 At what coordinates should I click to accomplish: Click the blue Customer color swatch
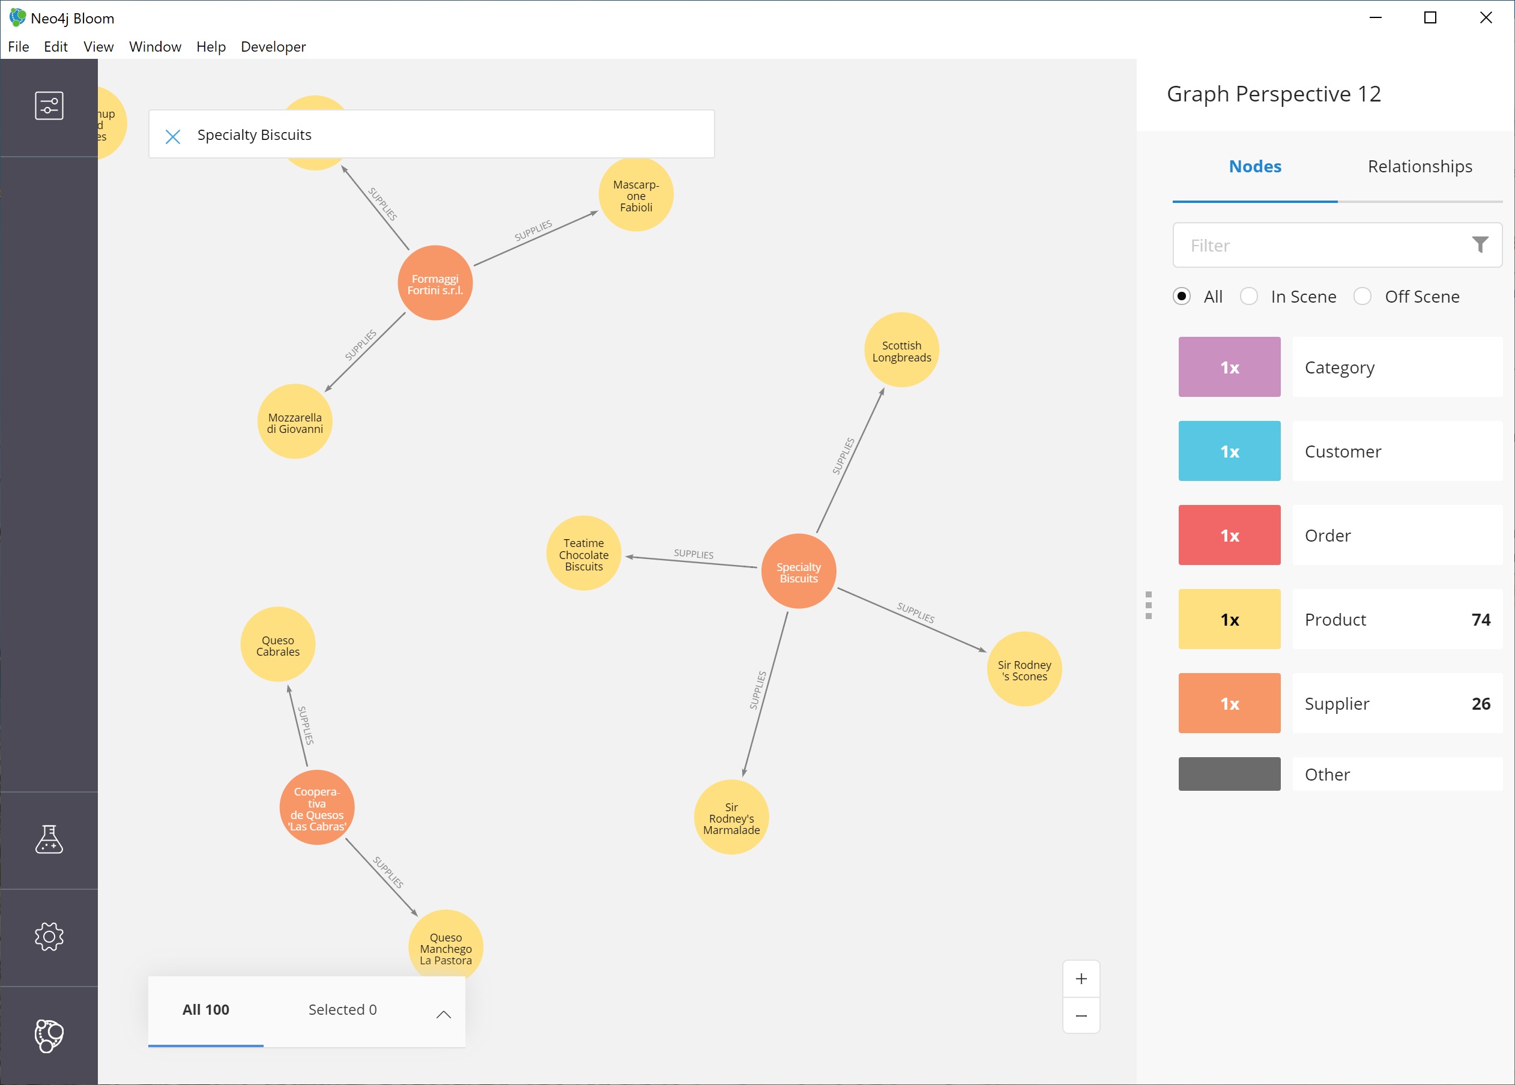(1229, 451)
